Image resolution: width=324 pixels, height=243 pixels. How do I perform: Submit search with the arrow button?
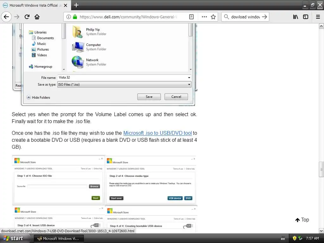point(264,17)
